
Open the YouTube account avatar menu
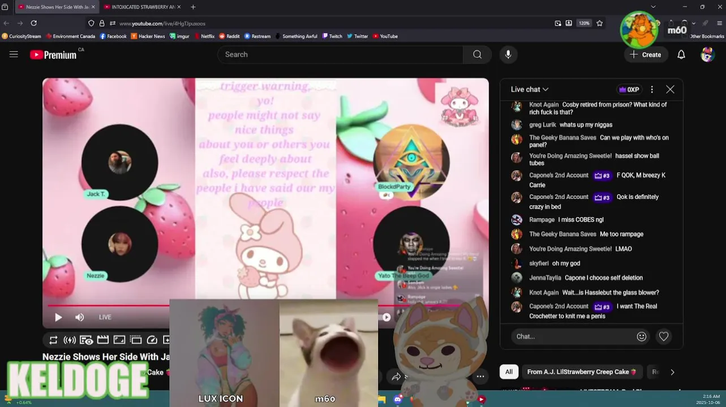click(x=707, y=54)
